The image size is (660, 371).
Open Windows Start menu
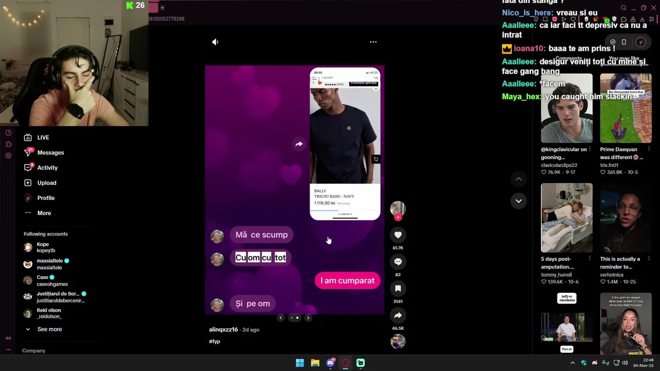300,363
